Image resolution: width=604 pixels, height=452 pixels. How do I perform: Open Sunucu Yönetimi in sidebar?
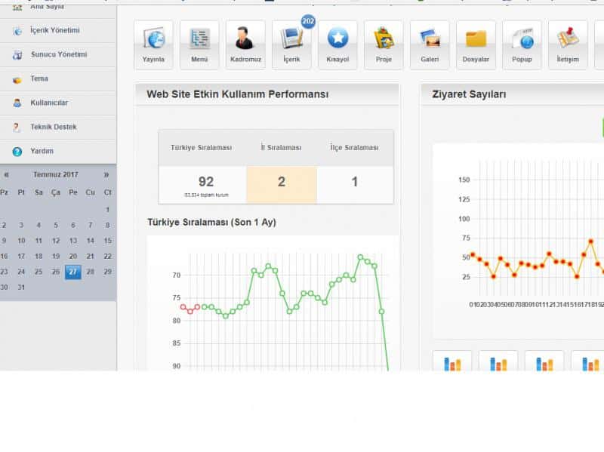click(58, 54)
